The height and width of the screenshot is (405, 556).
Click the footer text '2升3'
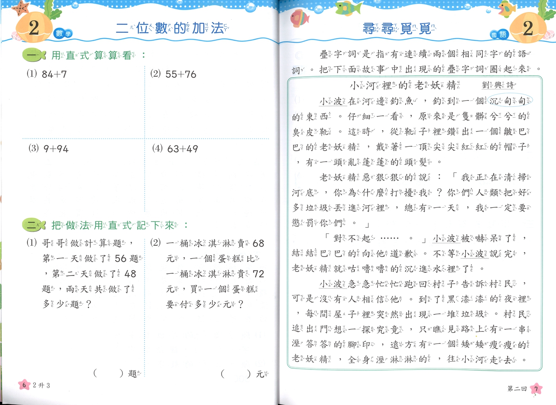41,385
